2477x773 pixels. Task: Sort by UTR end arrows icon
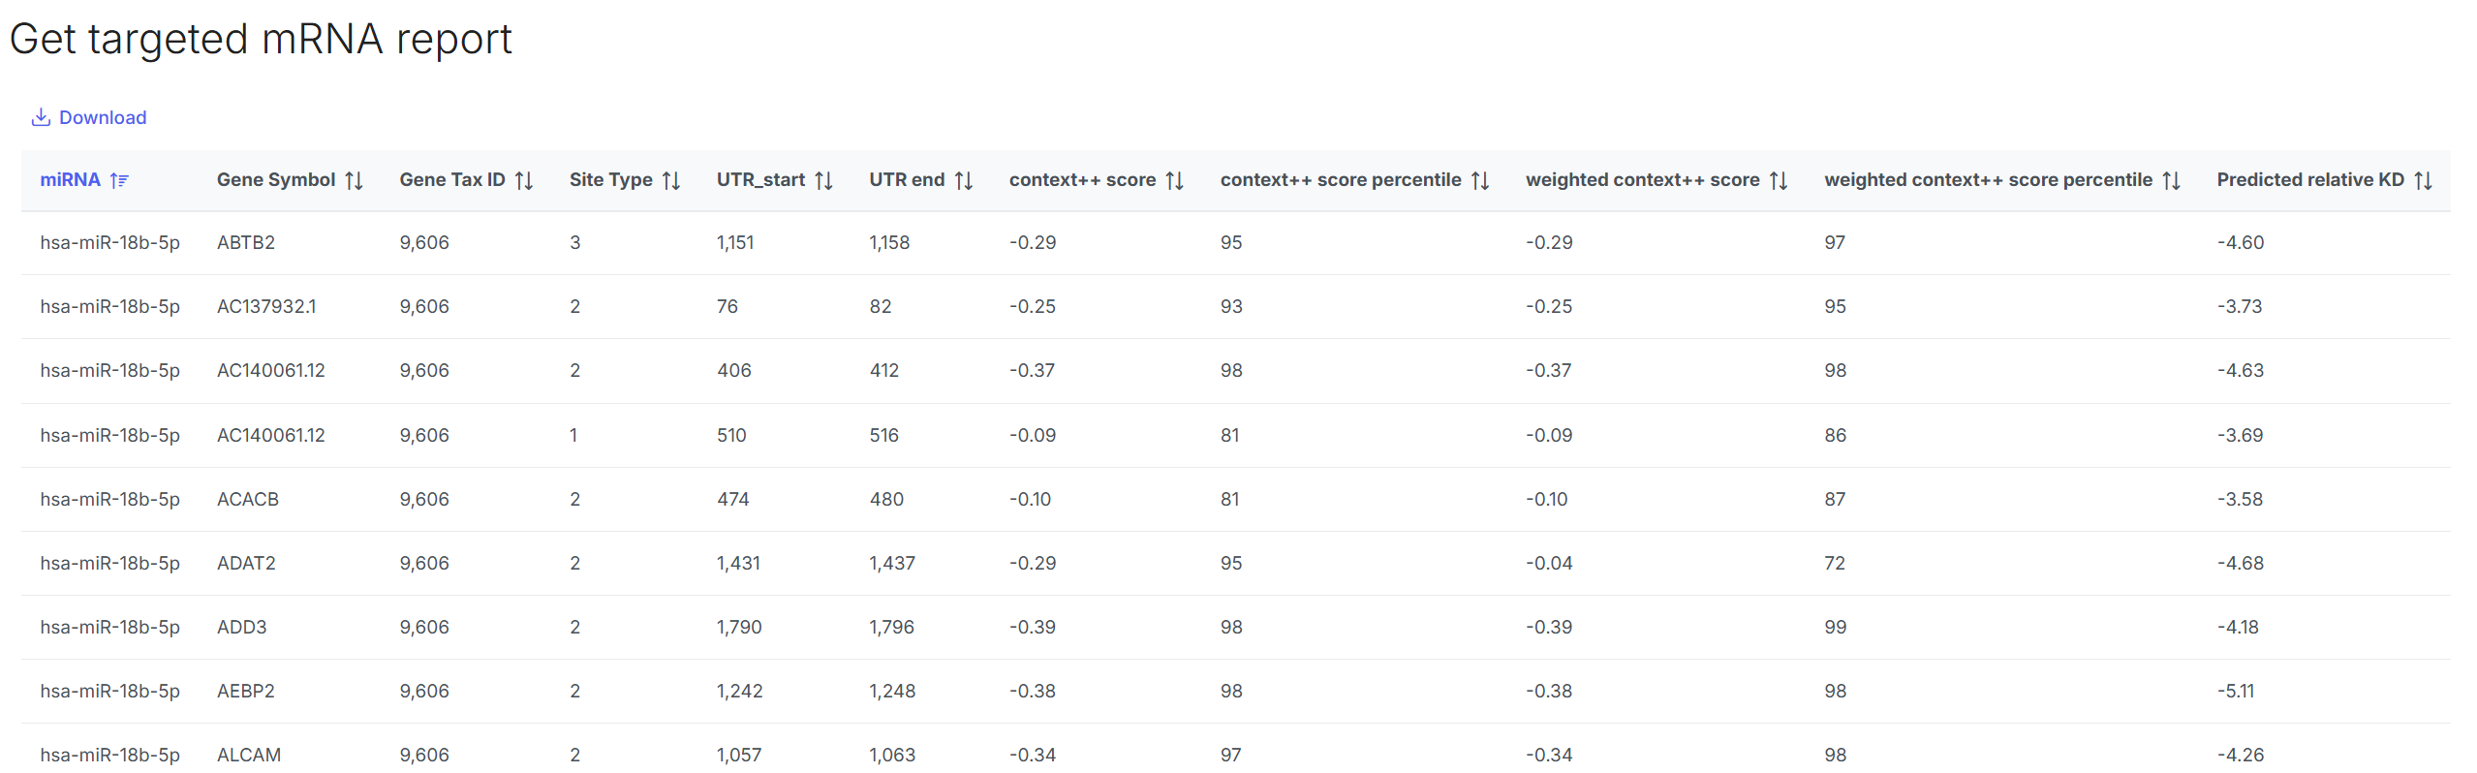pyautogui.click(x=964, y=180)
